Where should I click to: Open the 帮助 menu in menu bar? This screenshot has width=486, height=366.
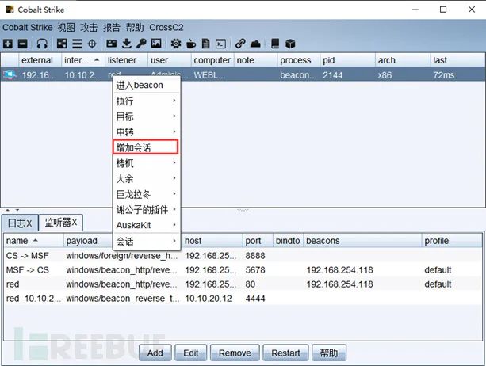(135, 28)
